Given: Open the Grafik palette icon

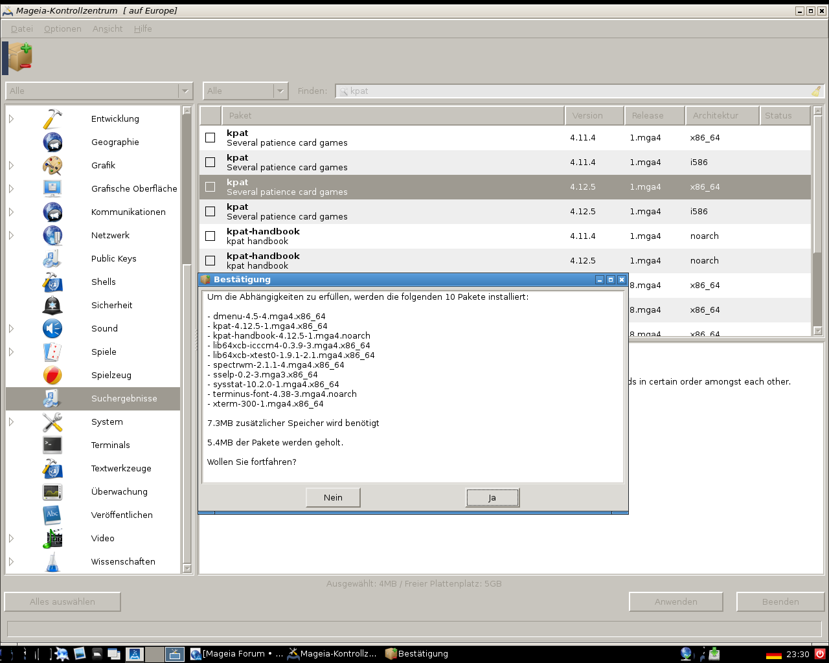Looking at the screenshot, I should [x=52, y=166].
